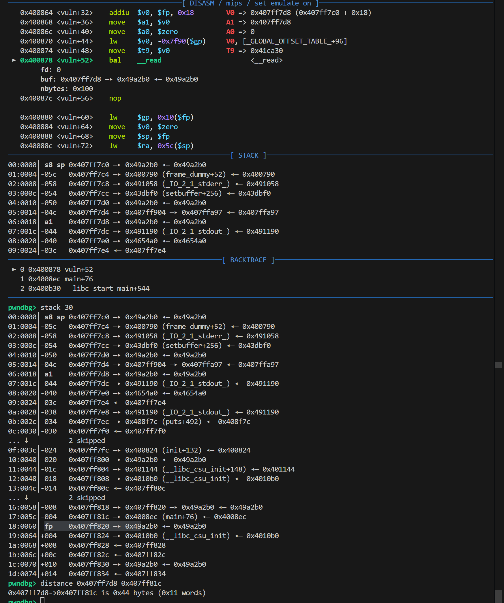Click the highlighted fp register label
504x603 pixels.
pyautogui.click(x=48, y=526)
